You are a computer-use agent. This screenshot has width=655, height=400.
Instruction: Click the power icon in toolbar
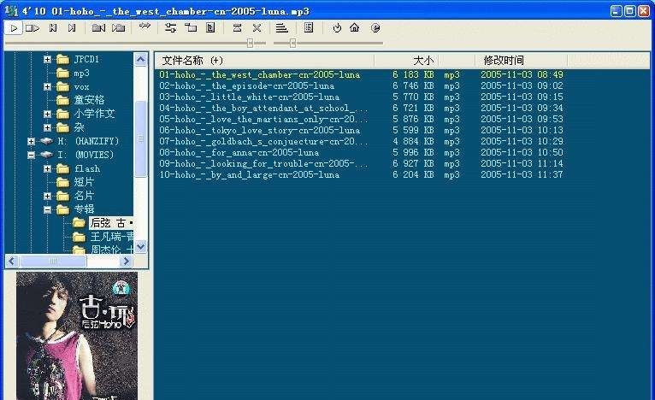point(337,28)
